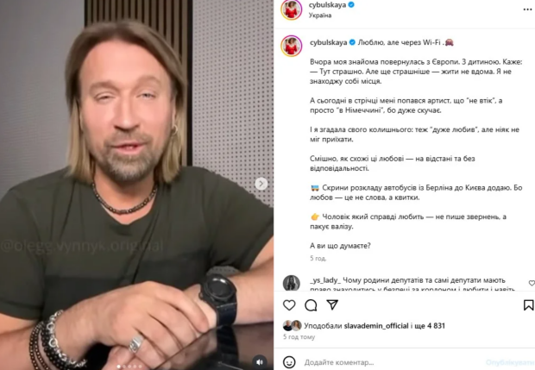Image resolution: width=535 pixels, height=370 pixels.
Task: Open Україна location link
Action: pyautogui.click(x=320, y=16)
